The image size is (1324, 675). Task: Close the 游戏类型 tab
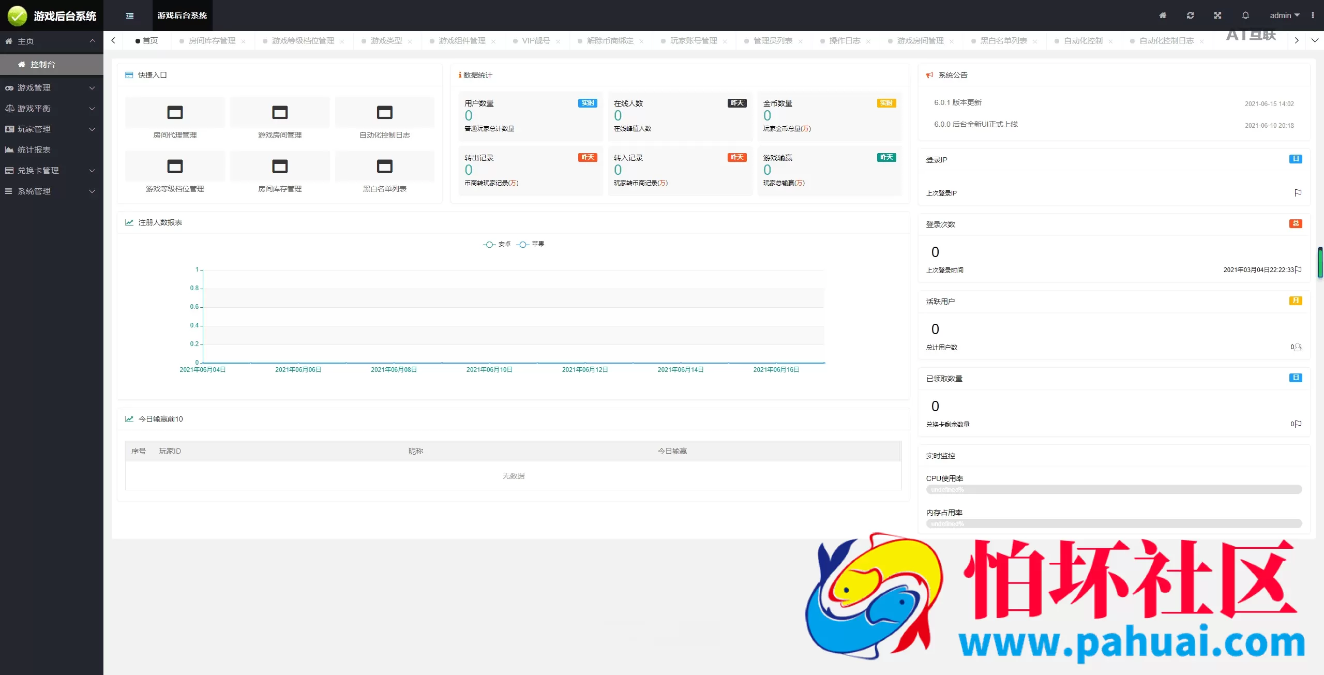point(410,41)
